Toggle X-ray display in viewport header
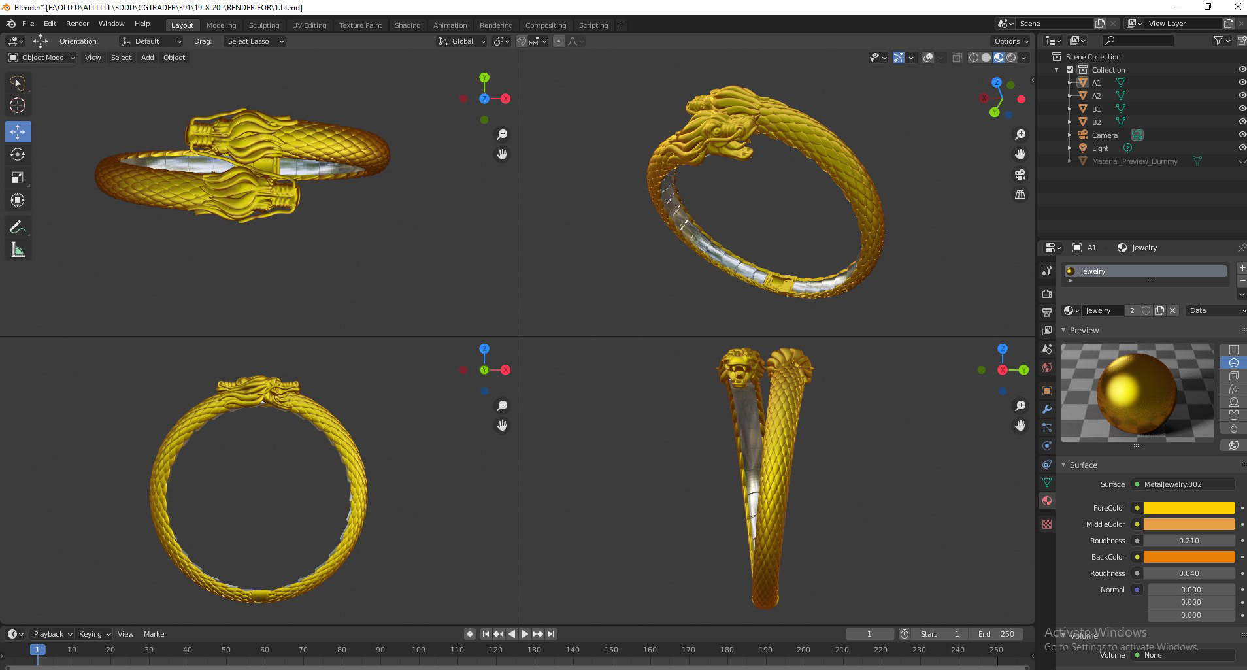 (957, 58)
